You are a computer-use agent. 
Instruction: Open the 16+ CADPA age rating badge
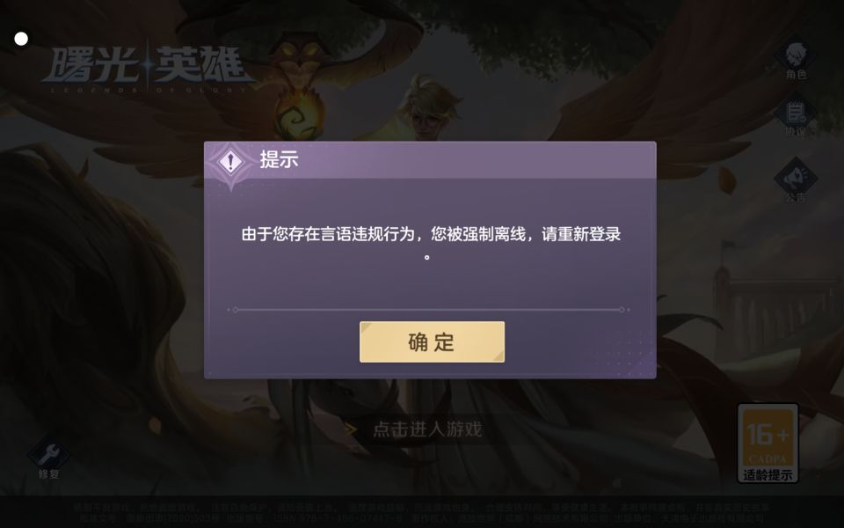click(768, 443)
